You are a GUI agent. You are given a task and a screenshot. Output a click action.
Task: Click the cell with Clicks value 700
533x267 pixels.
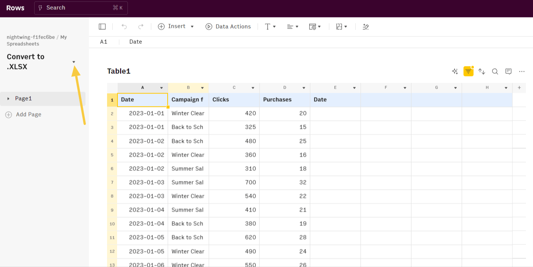[x=234, y=182]
